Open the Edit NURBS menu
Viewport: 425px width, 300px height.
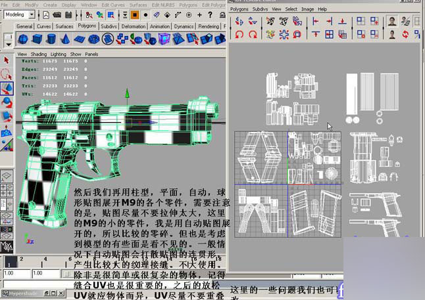[x=163, y=5]
